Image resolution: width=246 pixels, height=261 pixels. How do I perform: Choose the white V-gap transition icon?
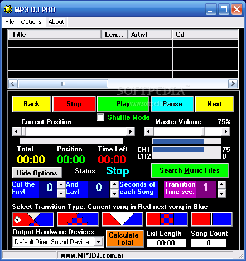122,220
